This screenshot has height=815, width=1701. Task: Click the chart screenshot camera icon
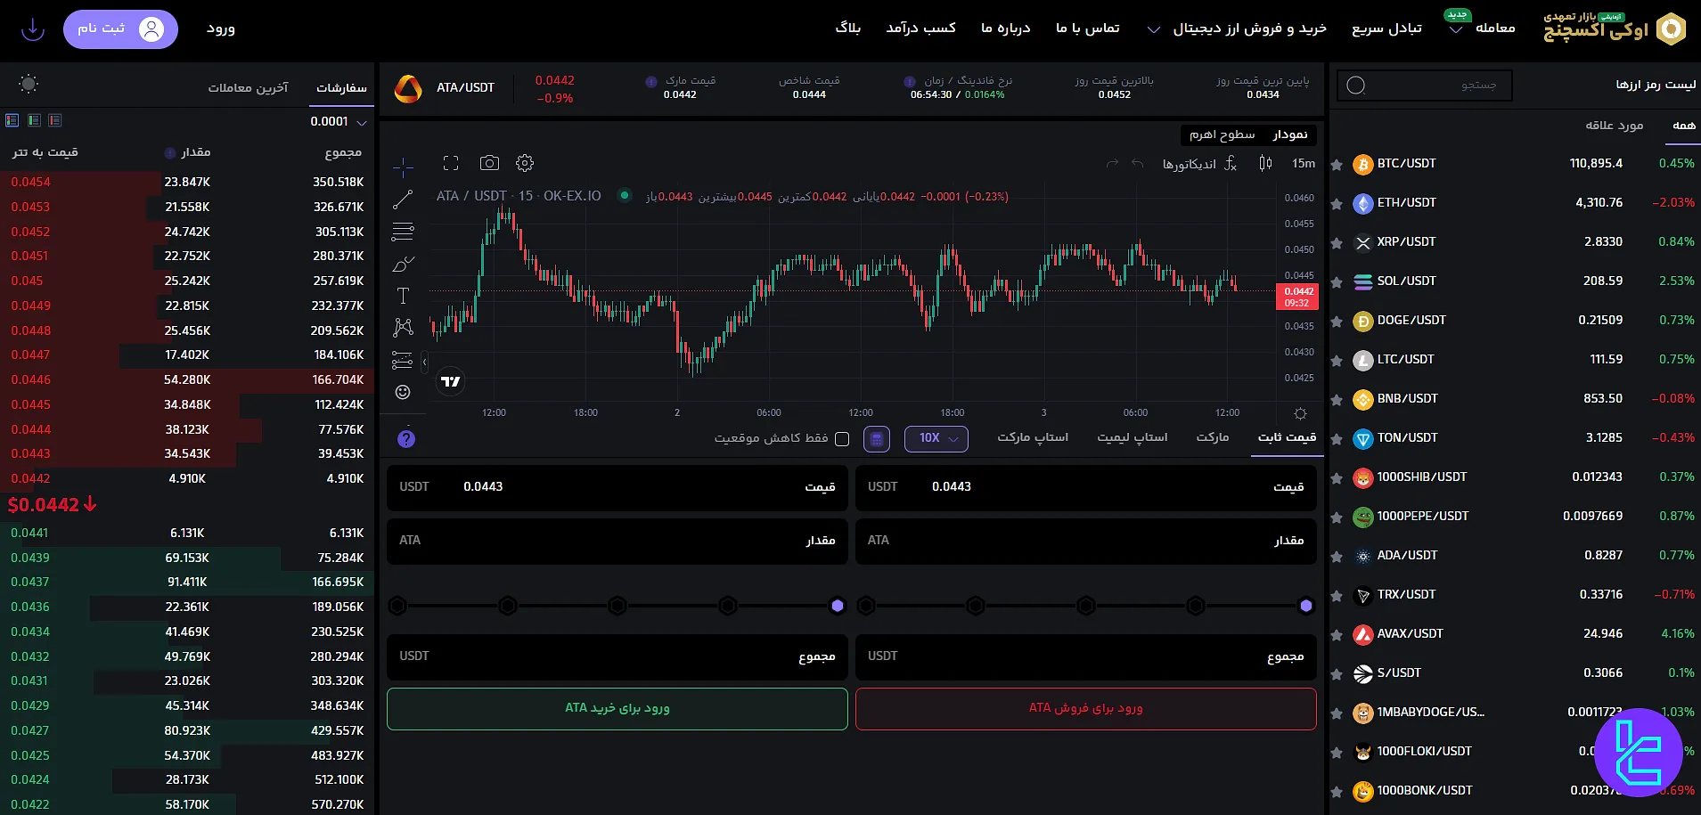click(x=489, y=163)
